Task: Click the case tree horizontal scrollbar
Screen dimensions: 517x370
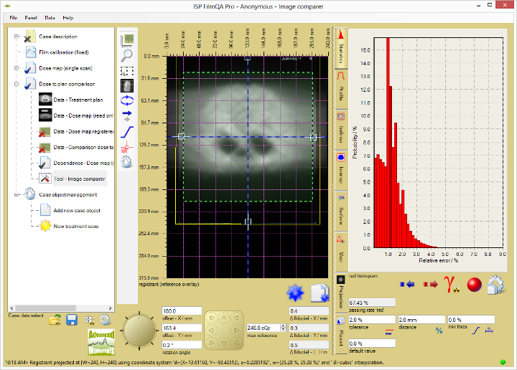Action: pyautogui.click(x=61, y=308)
